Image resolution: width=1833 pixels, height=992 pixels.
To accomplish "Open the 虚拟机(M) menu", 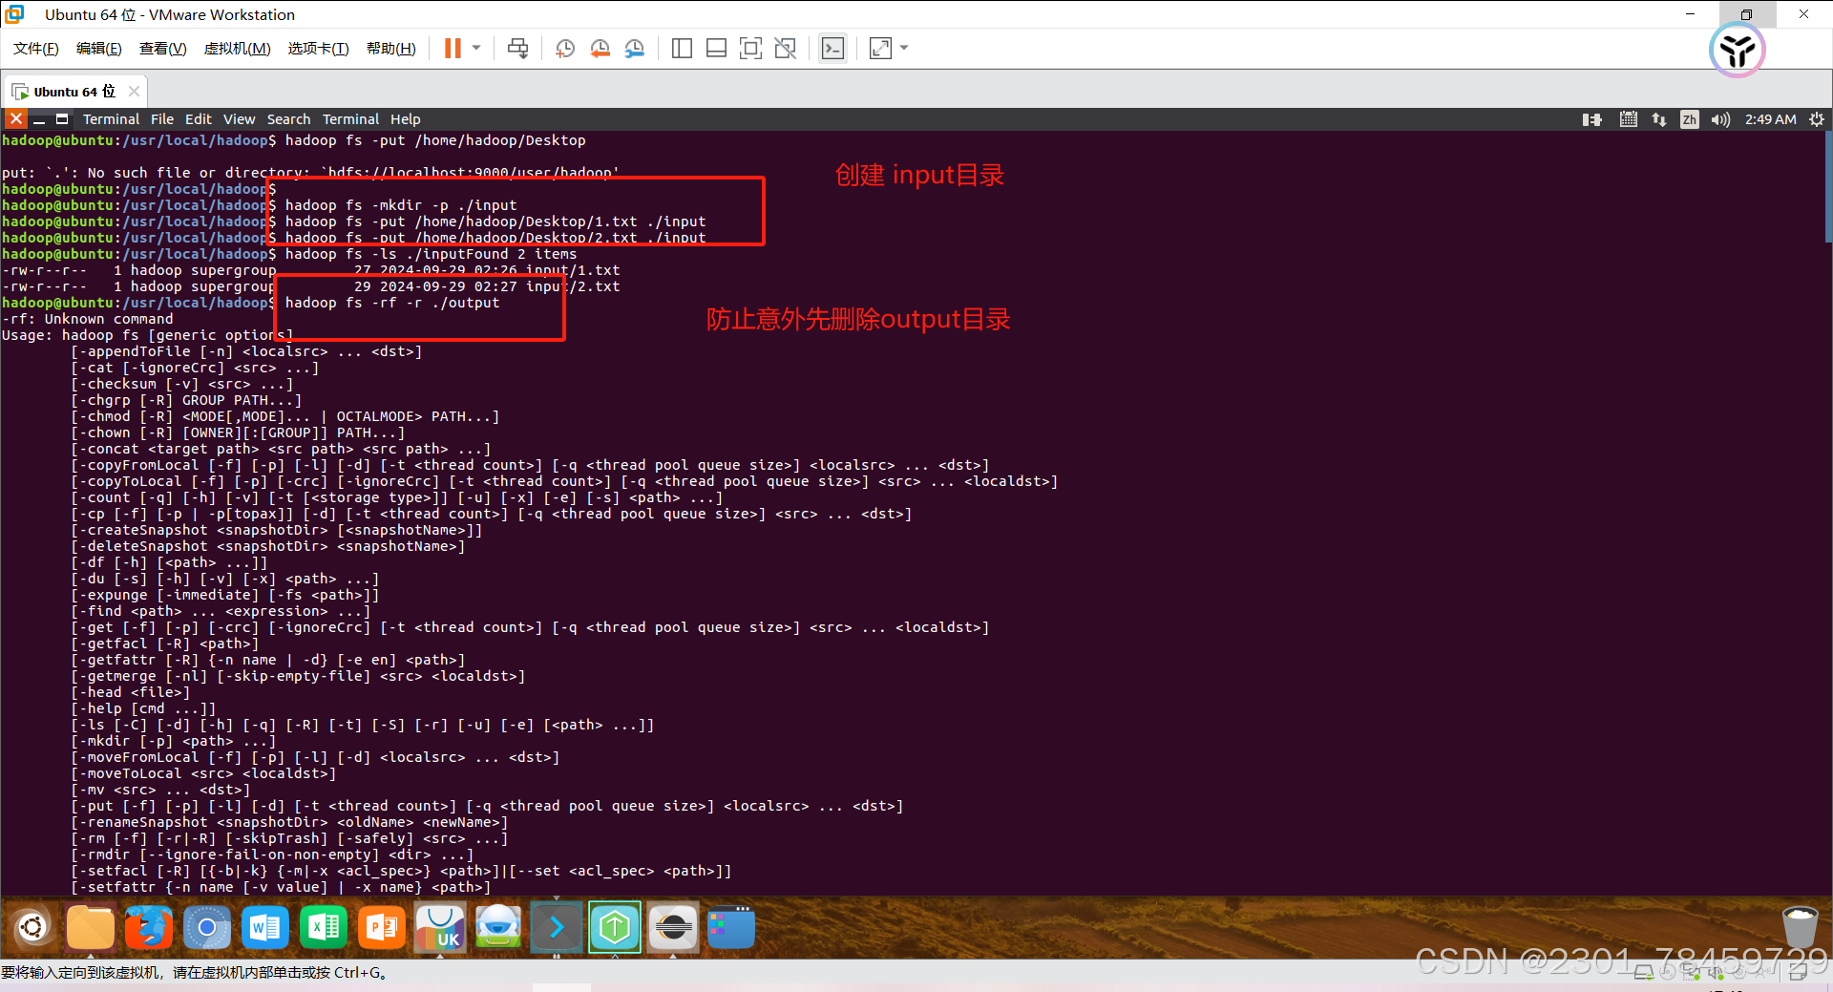I will (237, 48).
